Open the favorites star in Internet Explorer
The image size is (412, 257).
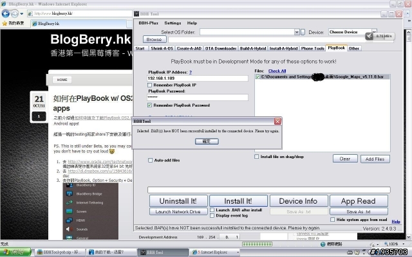pyautogui.click(x=5, y=23)
